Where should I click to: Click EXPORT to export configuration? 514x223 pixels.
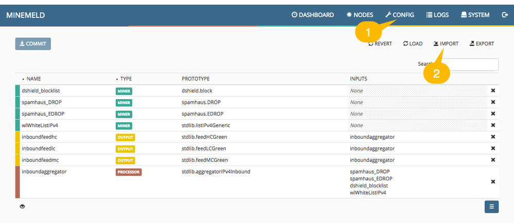click(482, 44)
